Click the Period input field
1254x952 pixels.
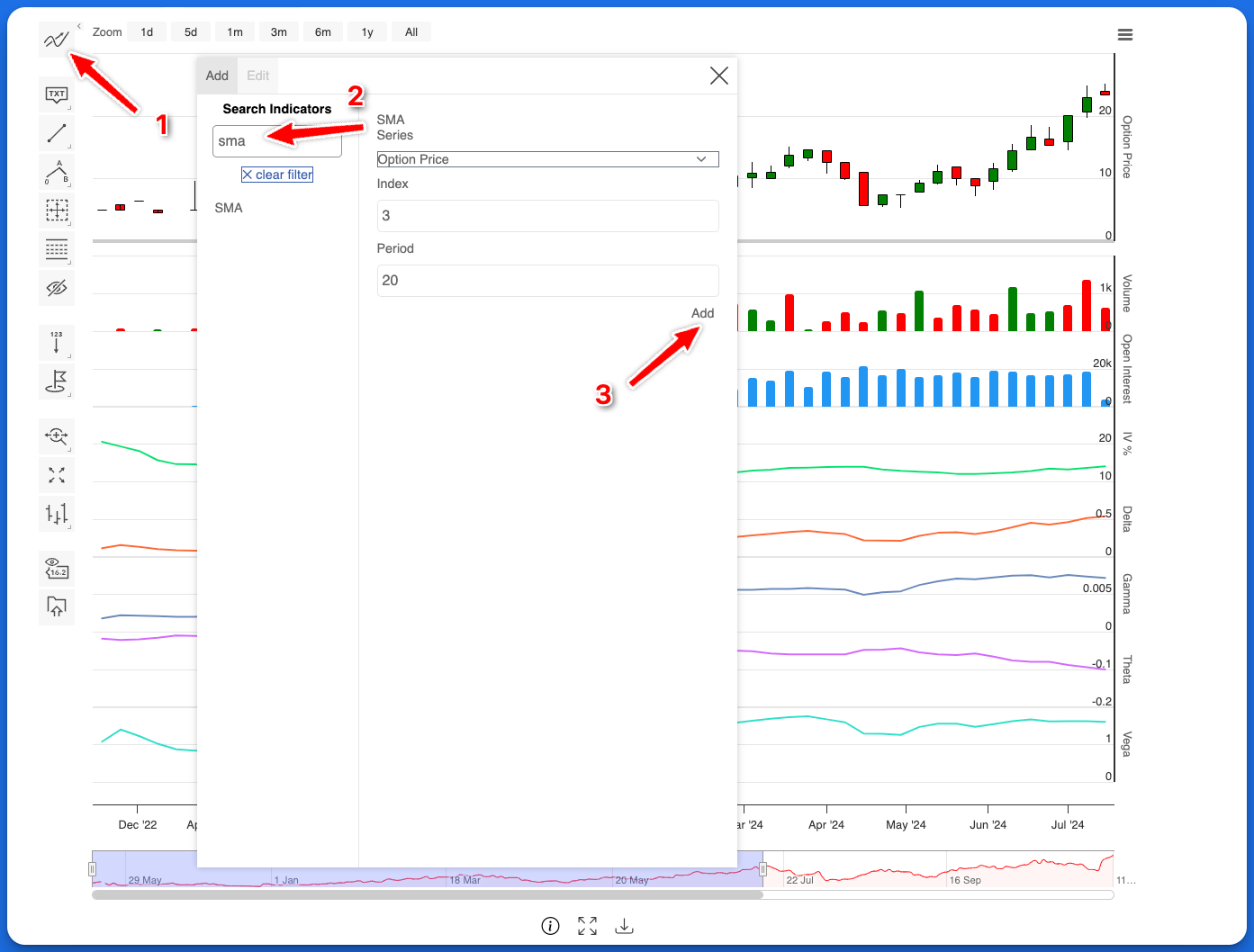tap(547, 281)
